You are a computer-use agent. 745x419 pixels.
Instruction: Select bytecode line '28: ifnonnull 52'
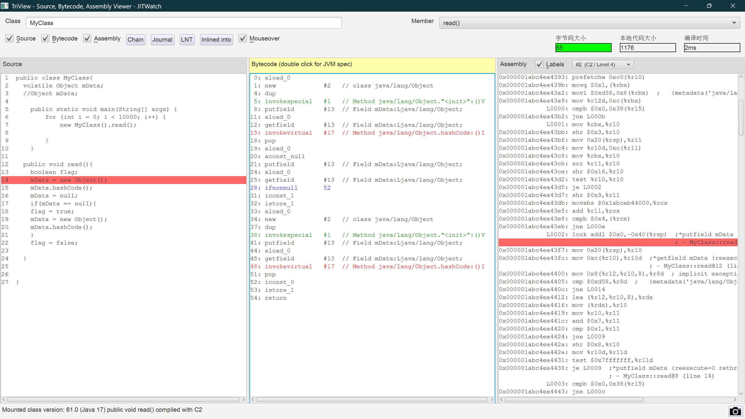click(x=372, y=188)
